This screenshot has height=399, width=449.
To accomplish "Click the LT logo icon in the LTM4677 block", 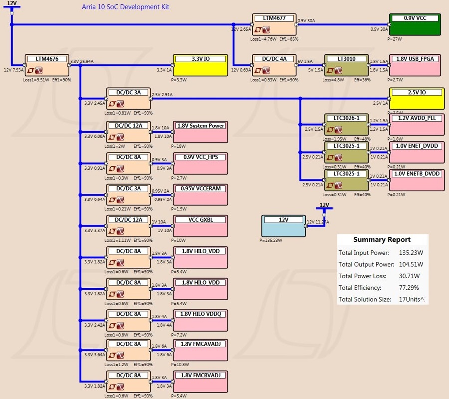I will point(258,30).
